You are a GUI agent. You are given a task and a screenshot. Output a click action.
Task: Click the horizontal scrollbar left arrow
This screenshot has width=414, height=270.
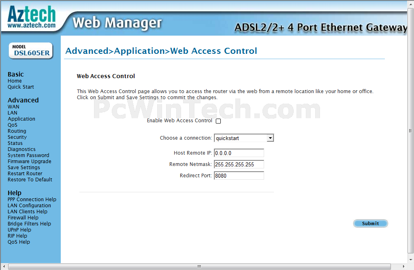[4, 266]
